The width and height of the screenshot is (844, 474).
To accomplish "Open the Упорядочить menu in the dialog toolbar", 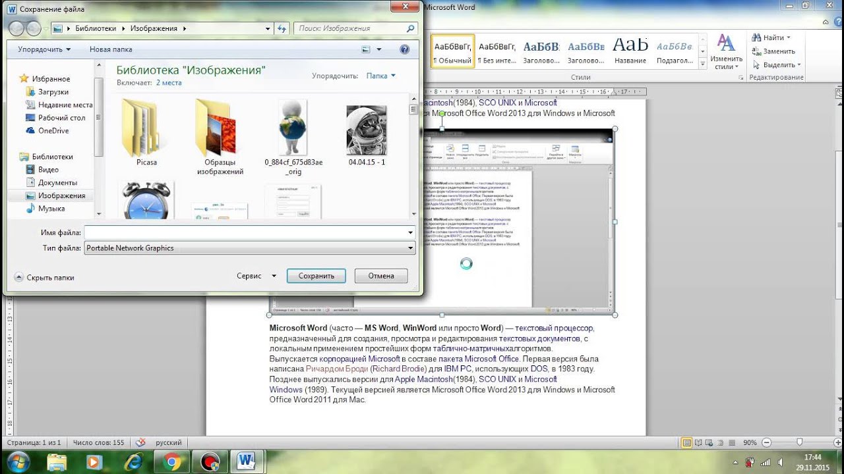I will click(x=44, y=49).
